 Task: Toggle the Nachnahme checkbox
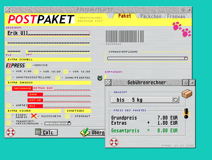[8, 88]
